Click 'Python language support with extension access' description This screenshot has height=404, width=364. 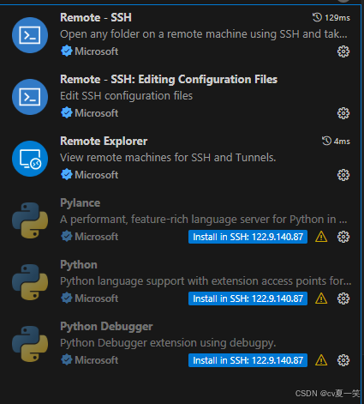point(206,281)
